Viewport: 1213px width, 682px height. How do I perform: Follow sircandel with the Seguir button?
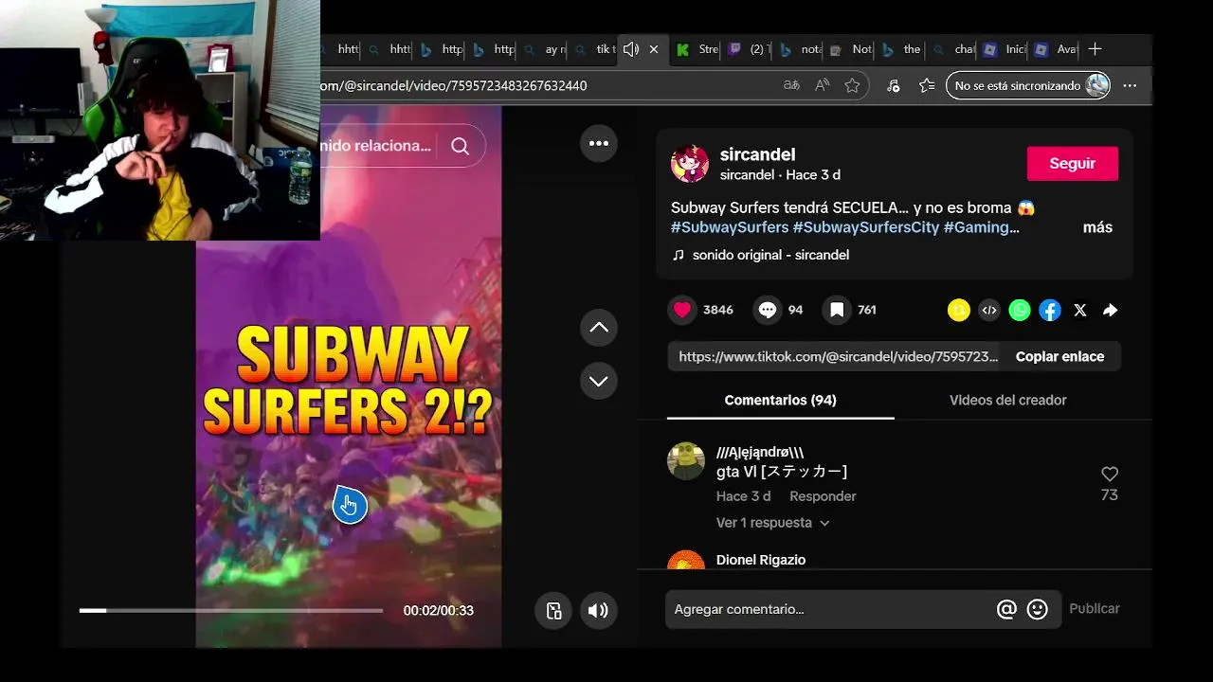pos(1073,163)
